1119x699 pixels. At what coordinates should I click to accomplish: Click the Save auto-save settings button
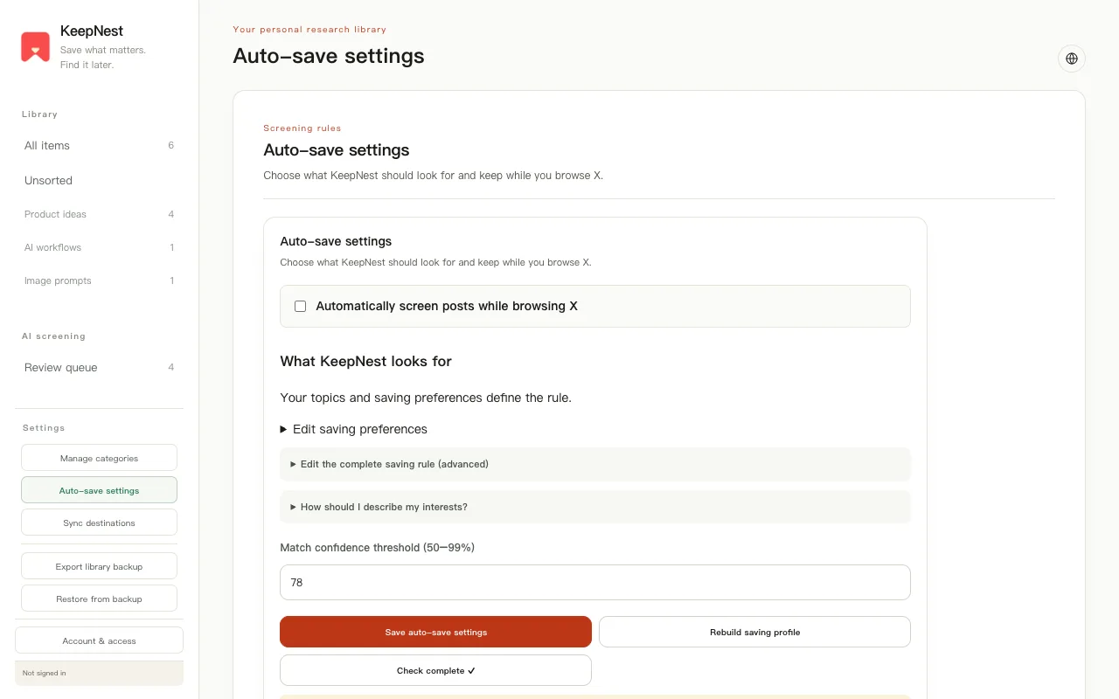click(x=435, y=632)
